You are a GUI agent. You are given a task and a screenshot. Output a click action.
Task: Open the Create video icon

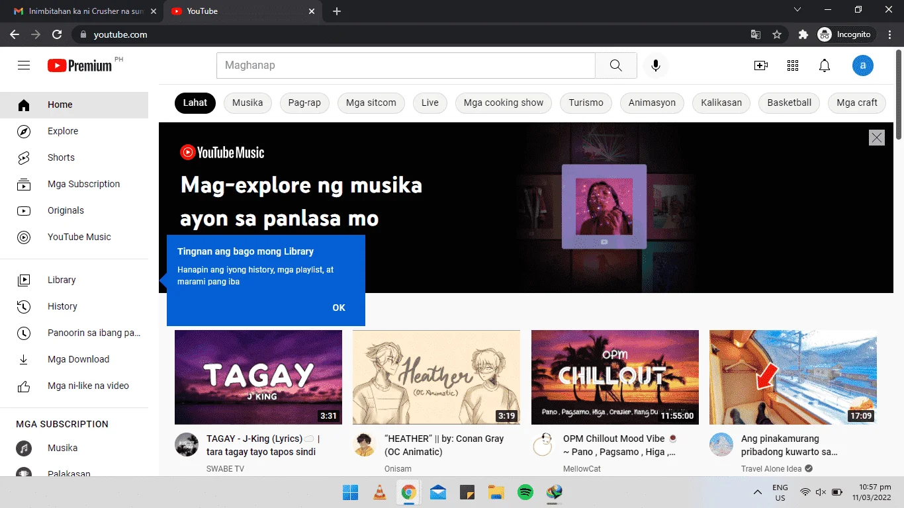(x=761, y=65)
